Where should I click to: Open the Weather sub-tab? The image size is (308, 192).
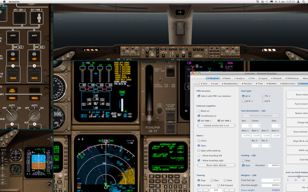pos(271,84)
